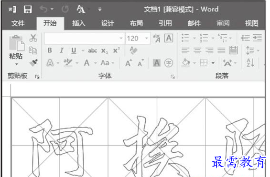
Task: Apply a bulleted list
Action: point(185,38)
